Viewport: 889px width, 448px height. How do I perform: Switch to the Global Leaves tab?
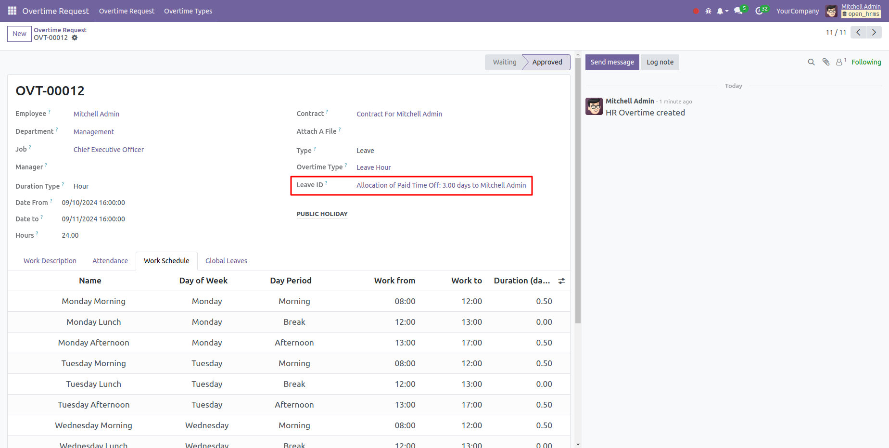[226, 261]
